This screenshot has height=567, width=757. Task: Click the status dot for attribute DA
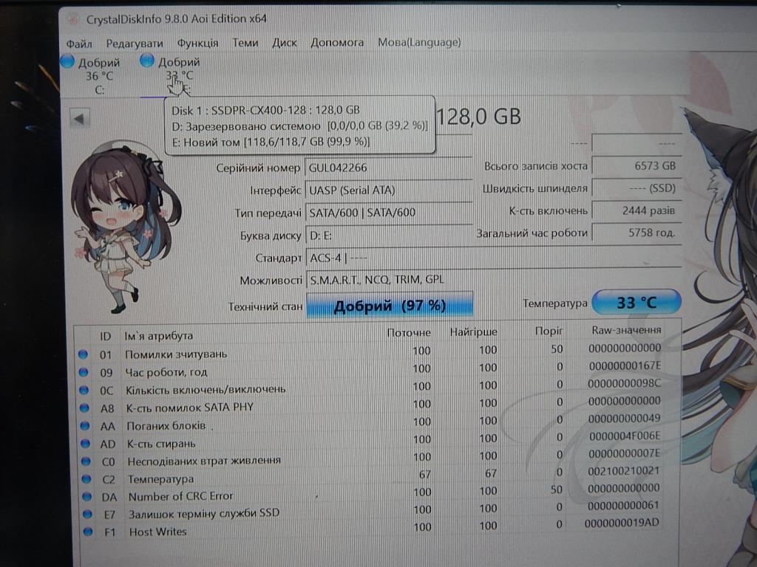click(x=87, y=496)
